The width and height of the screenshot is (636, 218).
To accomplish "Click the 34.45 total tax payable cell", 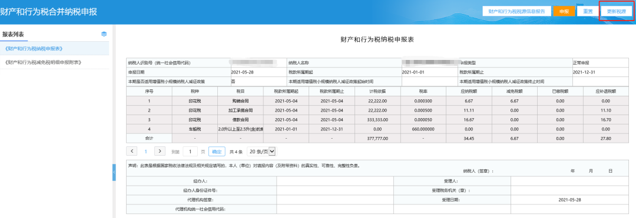I will tap(469, 139).
